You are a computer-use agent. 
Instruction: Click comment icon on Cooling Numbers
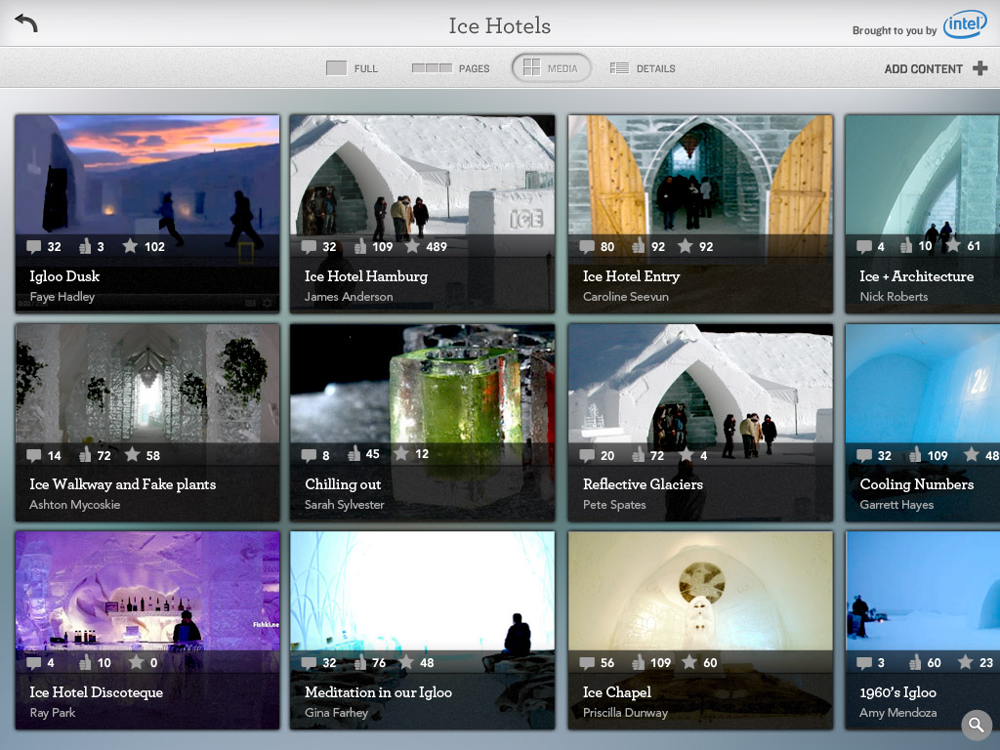pos(864,455)
